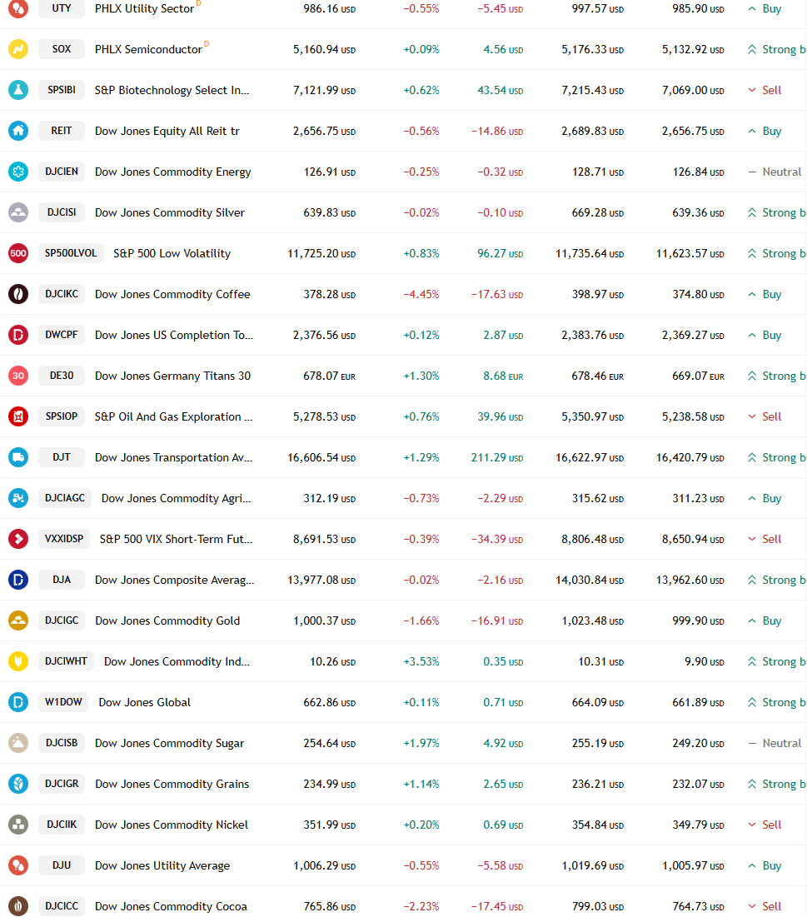807x917 pixels.
Task: Open Dow Jones Commodity Grains link
Action: click(x=172, y=784)
